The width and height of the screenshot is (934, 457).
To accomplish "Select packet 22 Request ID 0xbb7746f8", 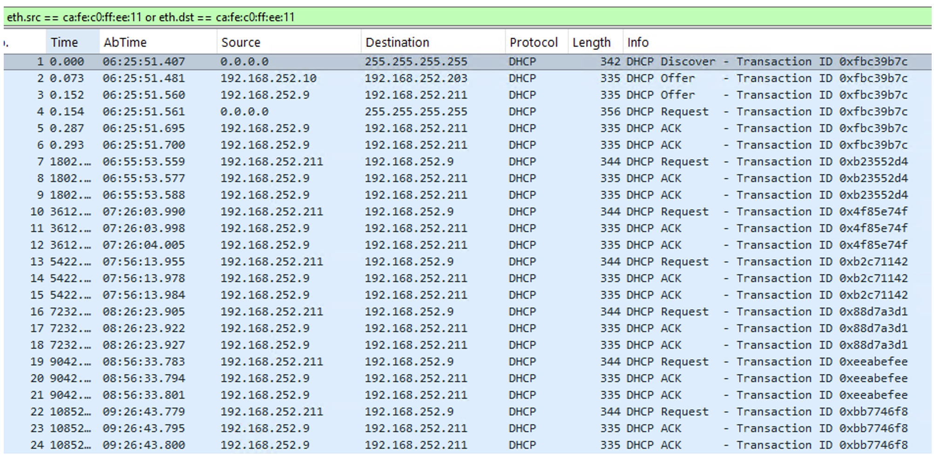I will point(467,412).
